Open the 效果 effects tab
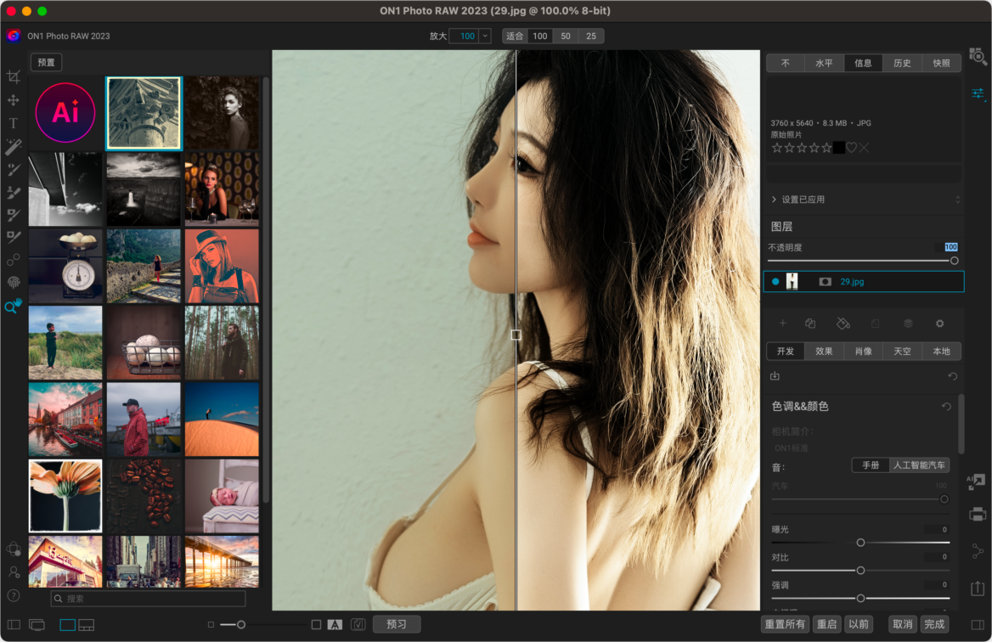The width and height of the screenshot is (992, 642). [x=825, y=351]
